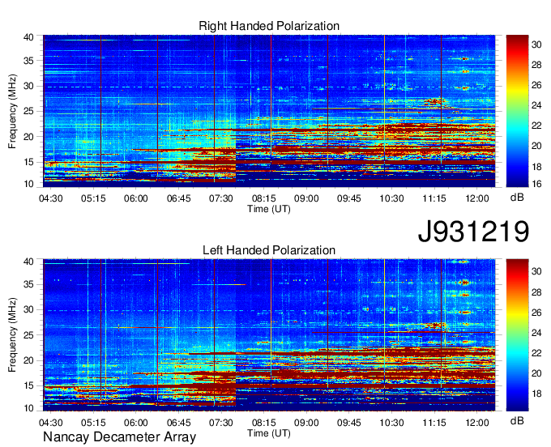The image size is (551, 447).
Task: Click 16 dB tick on Right Handed colorbar
Action: [x=536, y=184]
